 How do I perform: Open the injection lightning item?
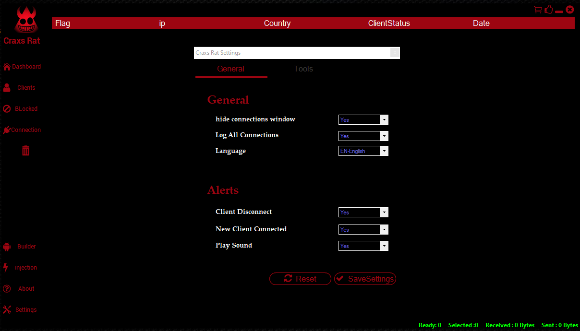coord(20,268)
